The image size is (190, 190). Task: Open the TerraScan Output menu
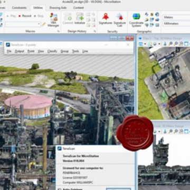[20, 51]
